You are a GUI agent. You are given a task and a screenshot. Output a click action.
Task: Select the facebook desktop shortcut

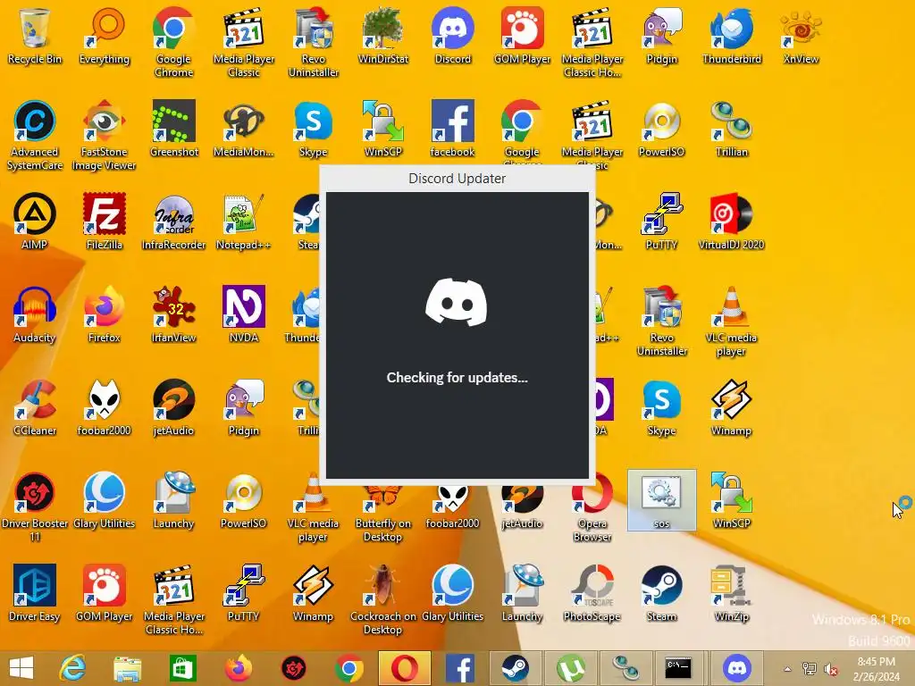(x=452, y=130)
